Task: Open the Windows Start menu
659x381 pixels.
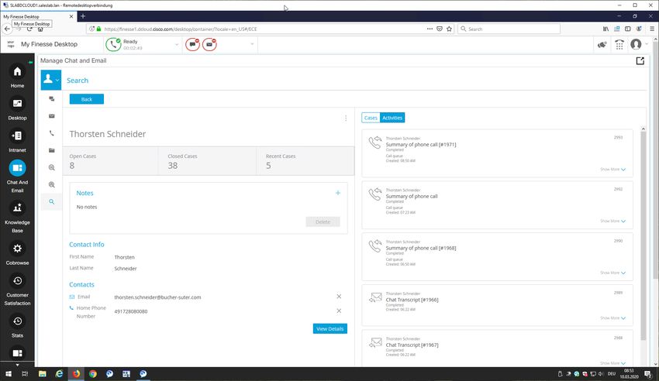Action: 9,374
